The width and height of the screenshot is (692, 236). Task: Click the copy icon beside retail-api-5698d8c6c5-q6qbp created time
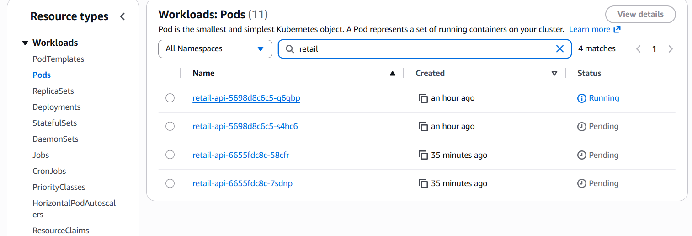(x=423, y=98)
